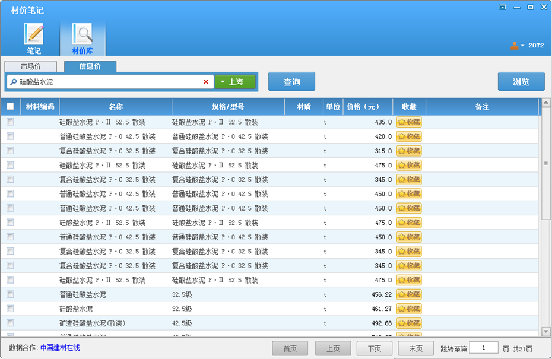This screenshot has height=359, width=552.
Task: Click the vertical scrollbar down arrow
Action: tap(545, 331)
